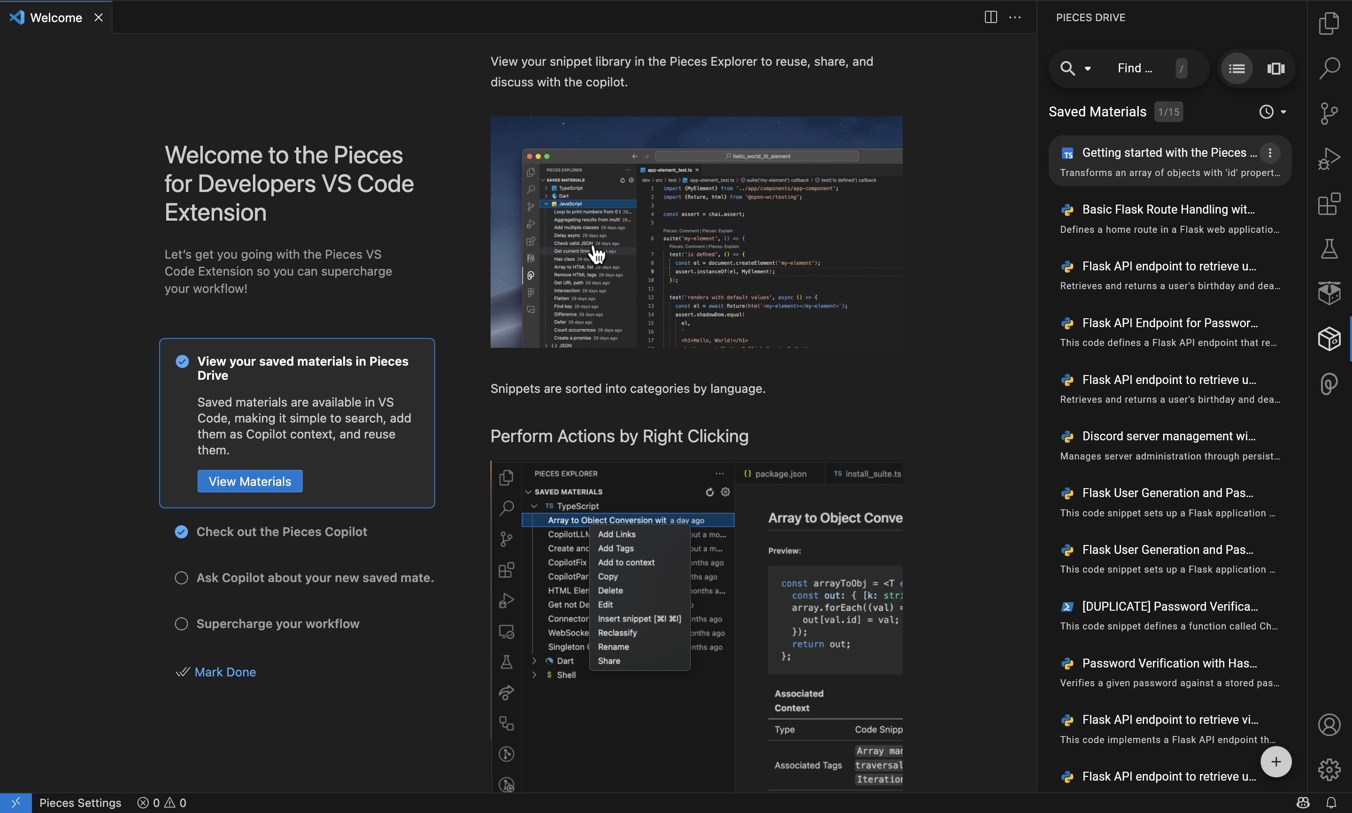The height and width of the screenshot is (813, 1352).
Task: Expand 'Ask Copilot about your new saved mate.' title
Action: click(315, 578)
